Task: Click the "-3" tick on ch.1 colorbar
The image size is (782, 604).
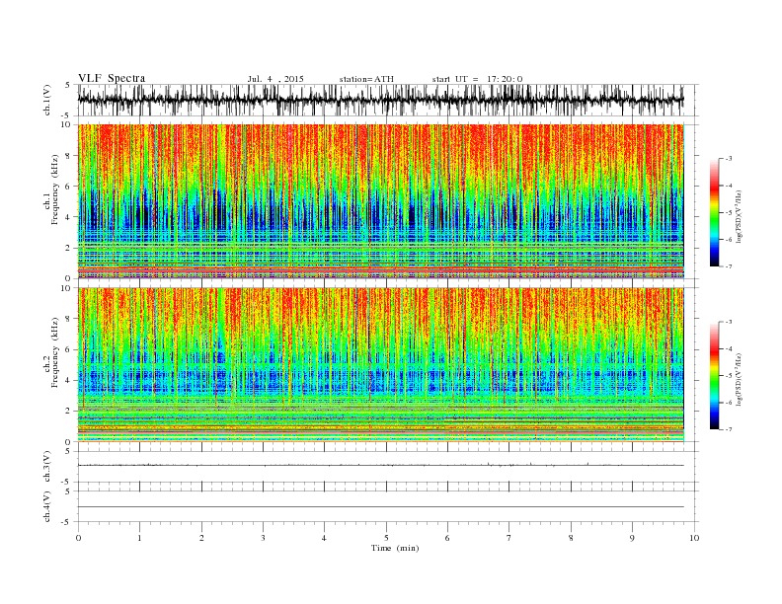Action: click(729, 159)
